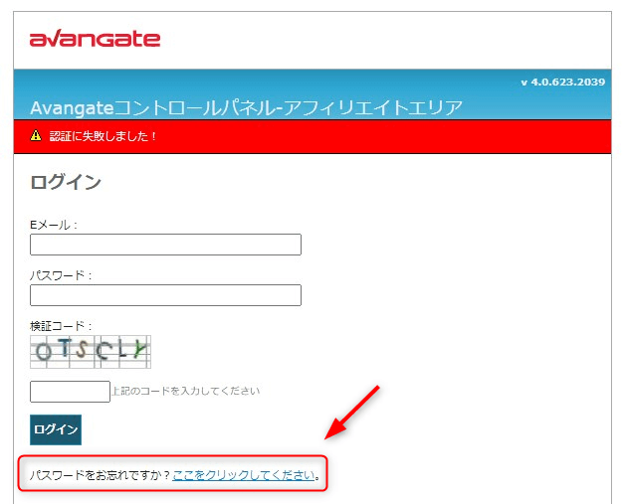Click the パスワード： field label
The width and height of the screenshot is (626, 504).
tap(61, 275)
